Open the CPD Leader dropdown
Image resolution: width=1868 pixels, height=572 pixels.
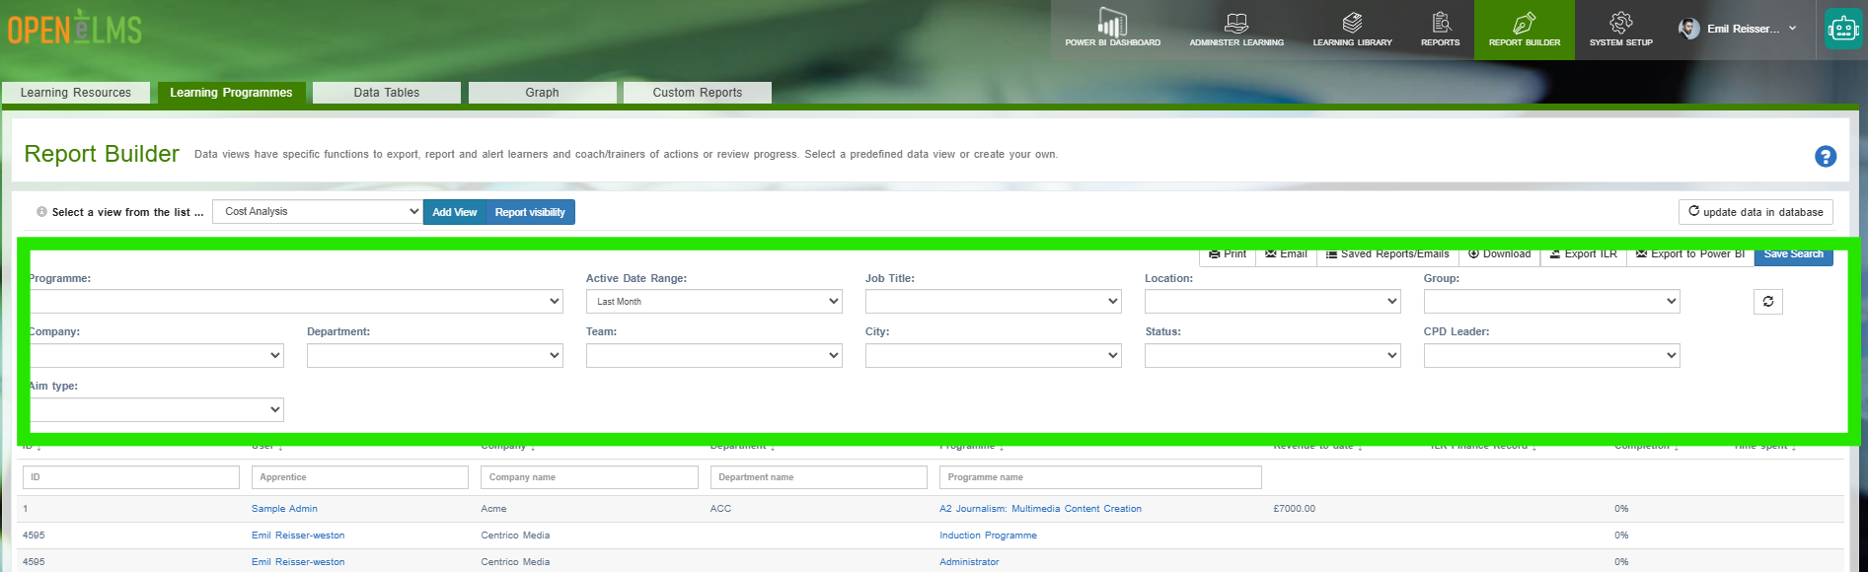[x=1551, y=355]
